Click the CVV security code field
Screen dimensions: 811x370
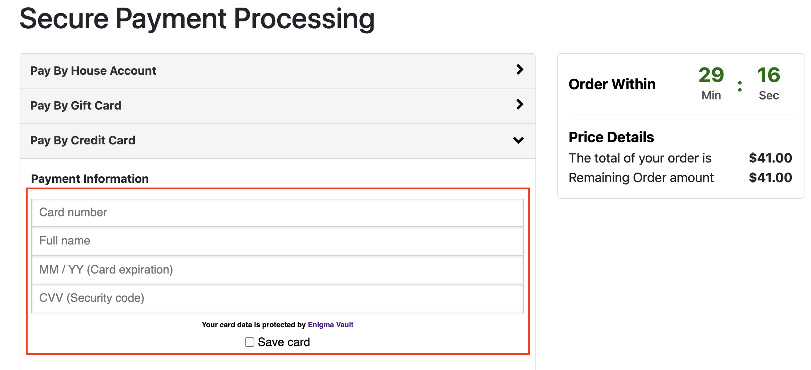point(277,298)
